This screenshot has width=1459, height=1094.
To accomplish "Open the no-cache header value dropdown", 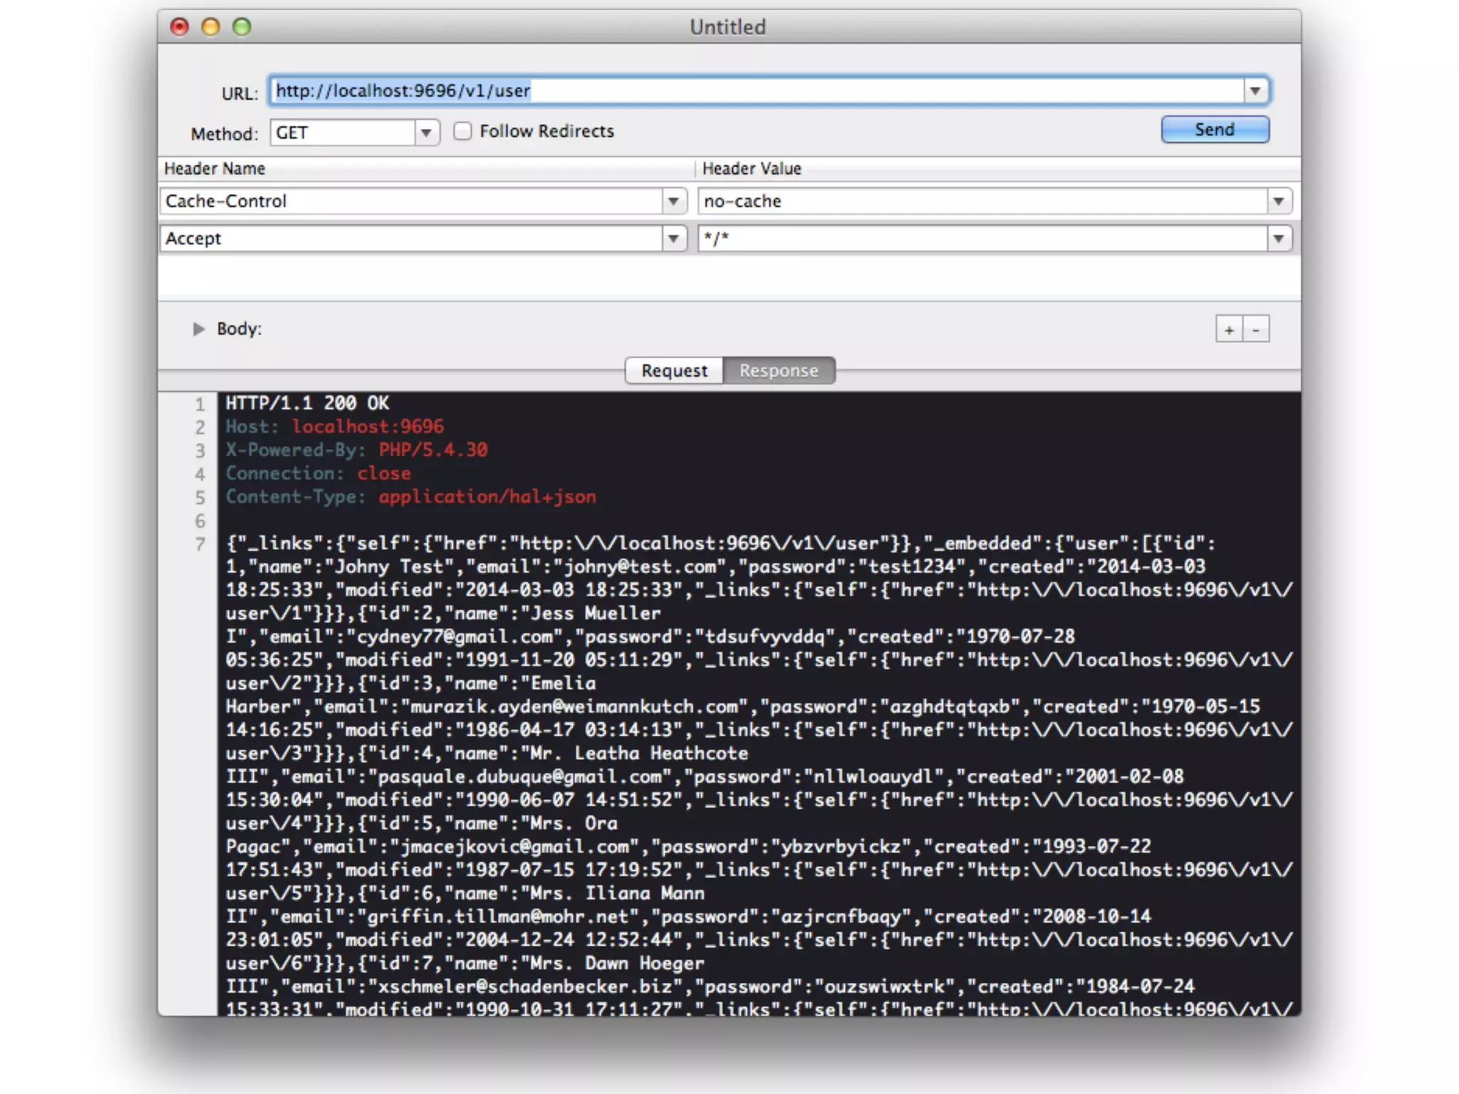I will pos(1279,202).
